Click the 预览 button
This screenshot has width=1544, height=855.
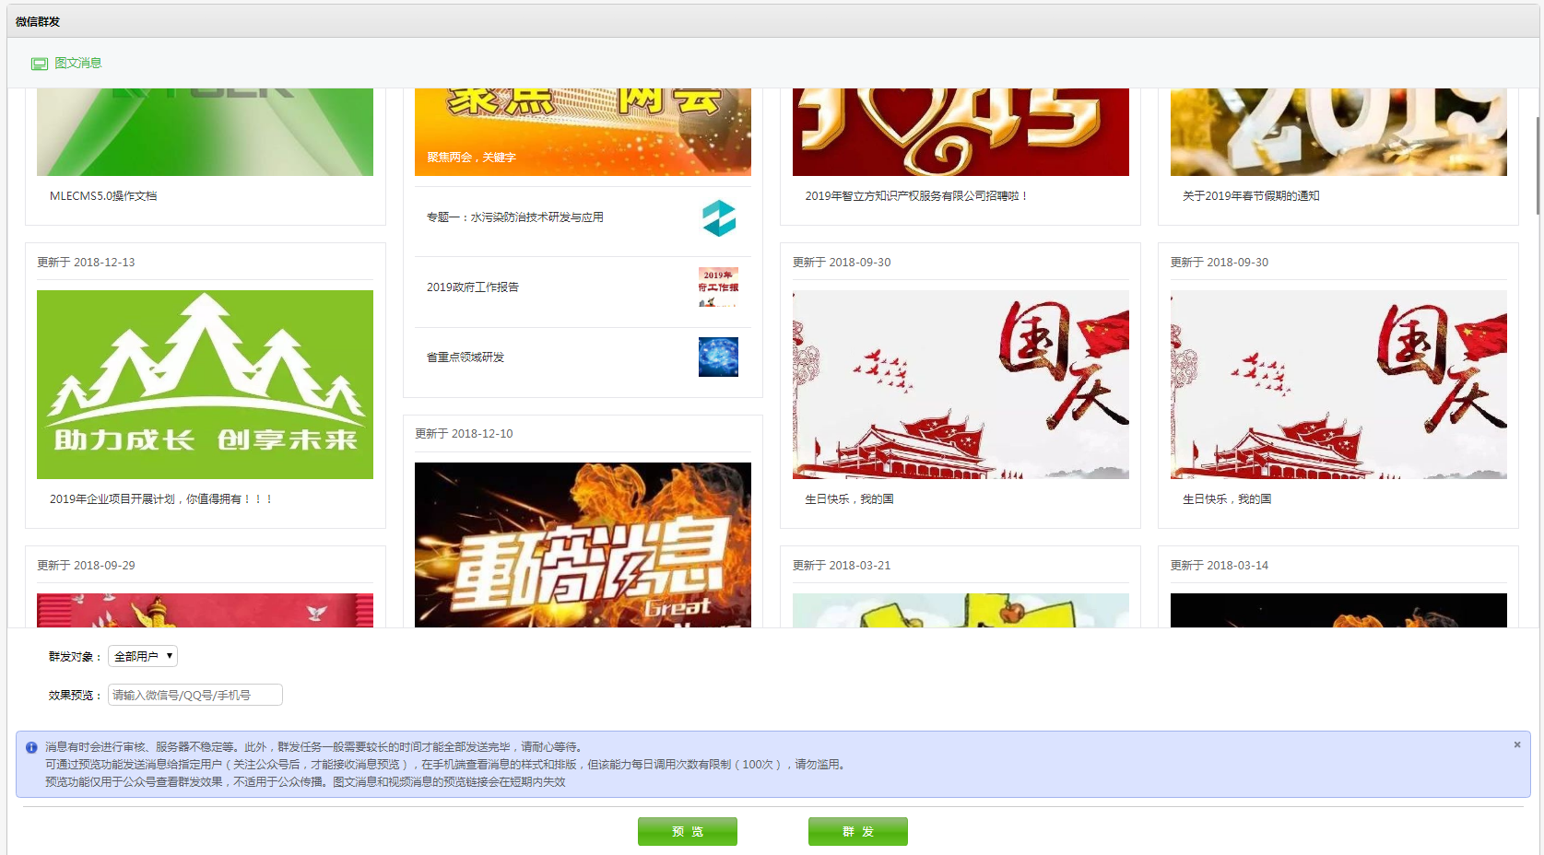pyautogui.click(x=688, y=831)
